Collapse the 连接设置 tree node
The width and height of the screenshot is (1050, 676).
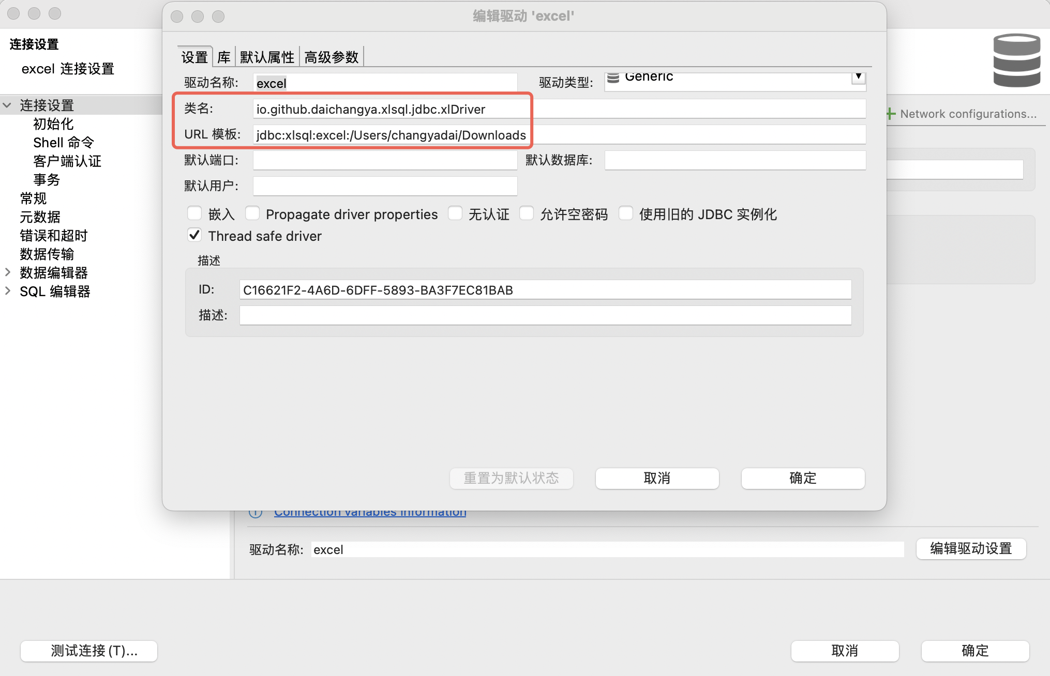tap(7, 105)
